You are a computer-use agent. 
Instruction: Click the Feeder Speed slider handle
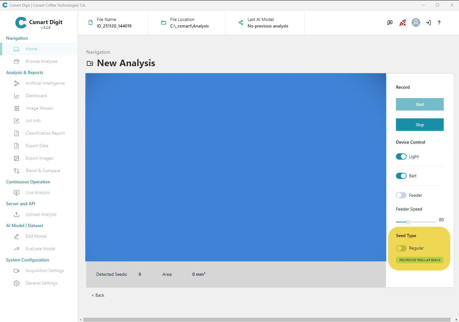click(x=408, y=222)
